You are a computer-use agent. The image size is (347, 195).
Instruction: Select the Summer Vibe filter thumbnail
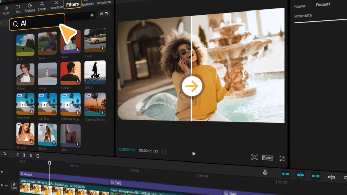click(x=70, y=104)
